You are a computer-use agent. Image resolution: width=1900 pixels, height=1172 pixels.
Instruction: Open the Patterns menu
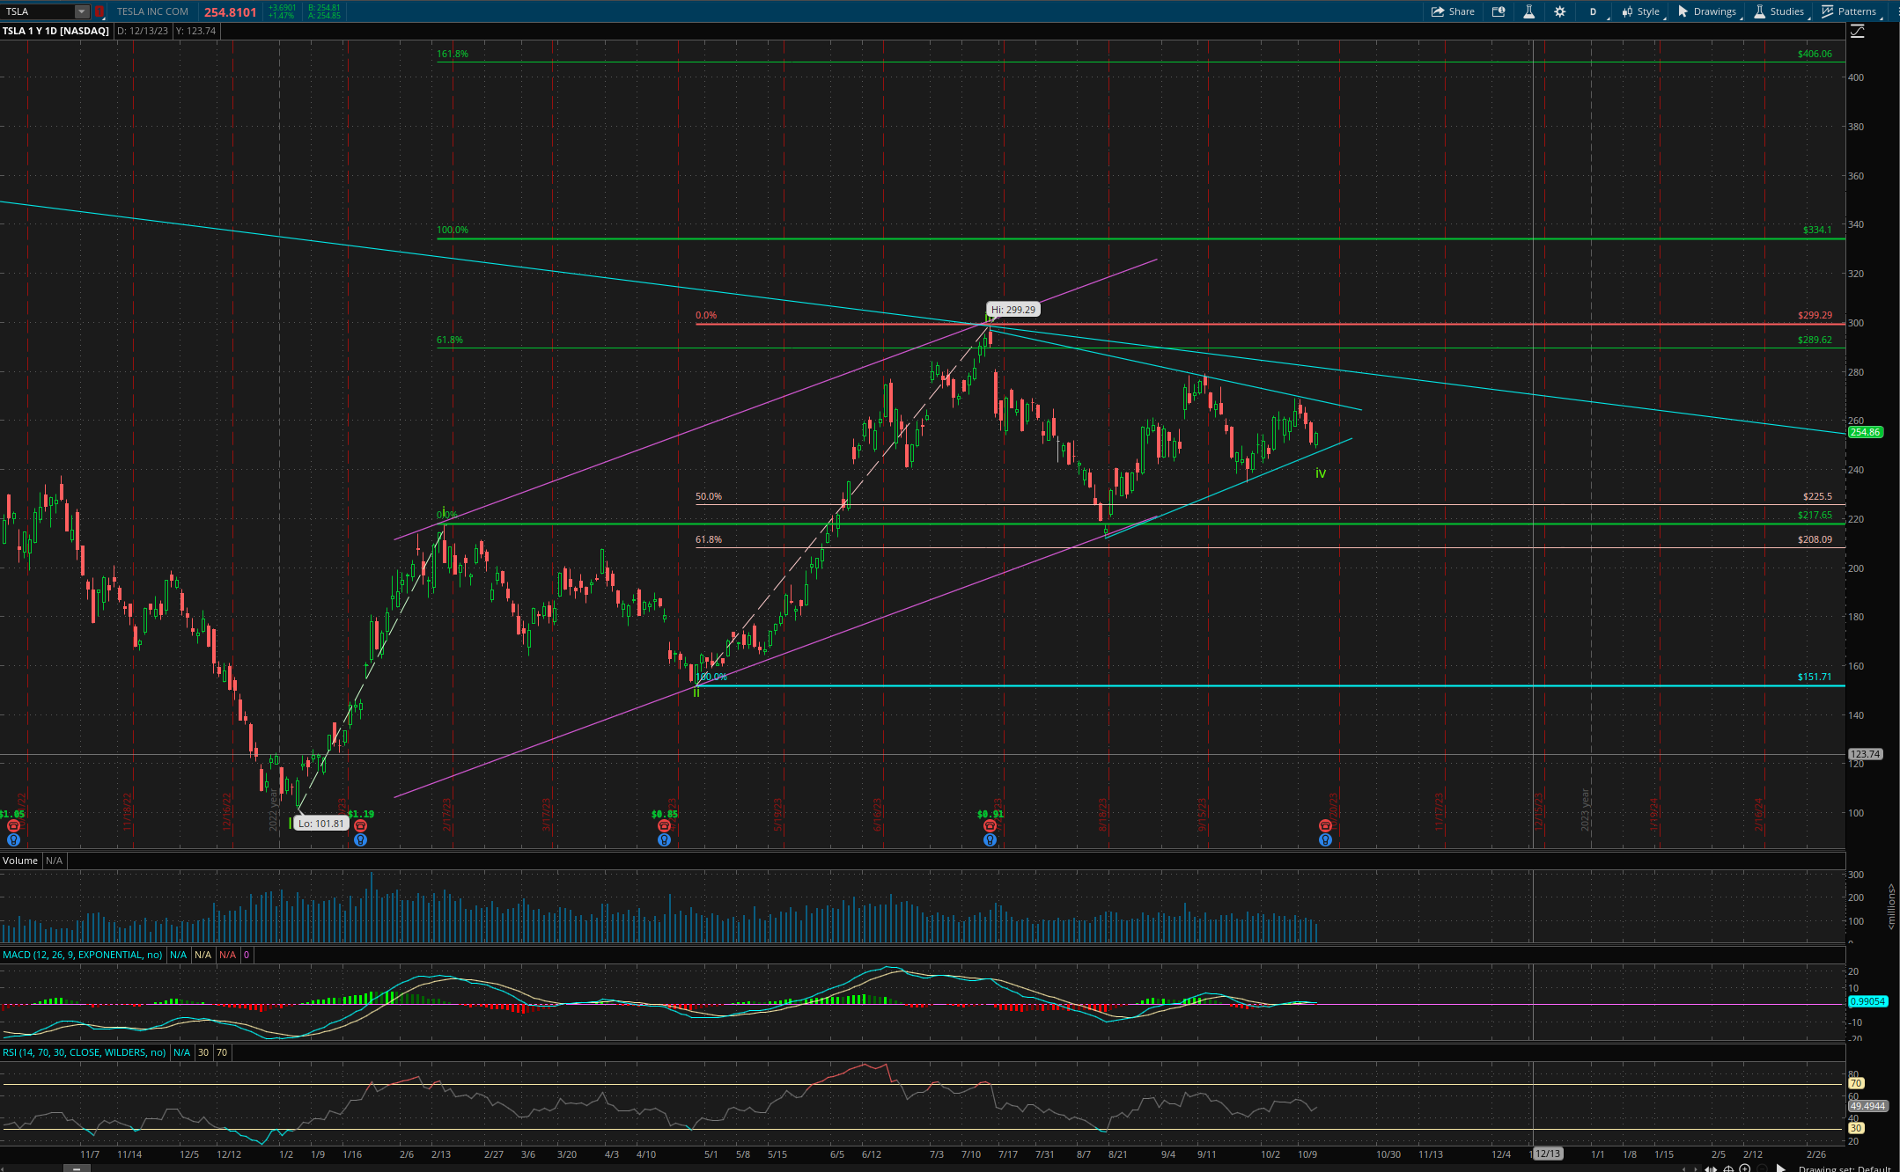[1849, 11]
